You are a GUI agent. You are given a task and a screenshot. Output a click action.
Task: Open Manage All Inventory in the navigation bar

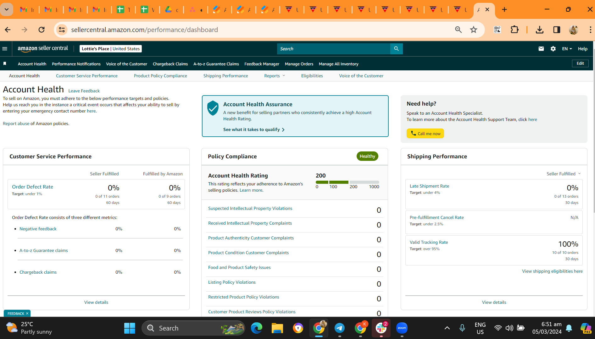(338, 64)
